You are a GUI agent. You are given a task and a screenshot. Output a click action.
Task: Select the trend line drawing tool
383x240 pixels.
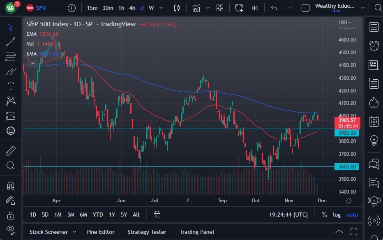(x=11, y=42)
